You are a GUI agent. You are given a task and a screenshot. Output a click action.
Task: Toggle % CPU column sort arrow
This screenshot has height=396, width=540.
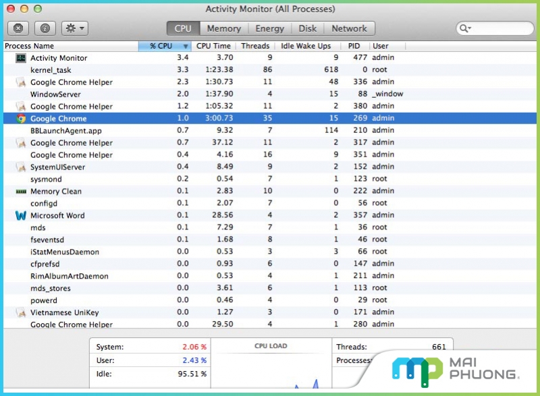186,46
